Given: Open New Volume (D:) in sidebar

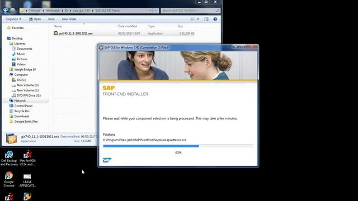Looking at the screenshot, I should tap(28, 85).
